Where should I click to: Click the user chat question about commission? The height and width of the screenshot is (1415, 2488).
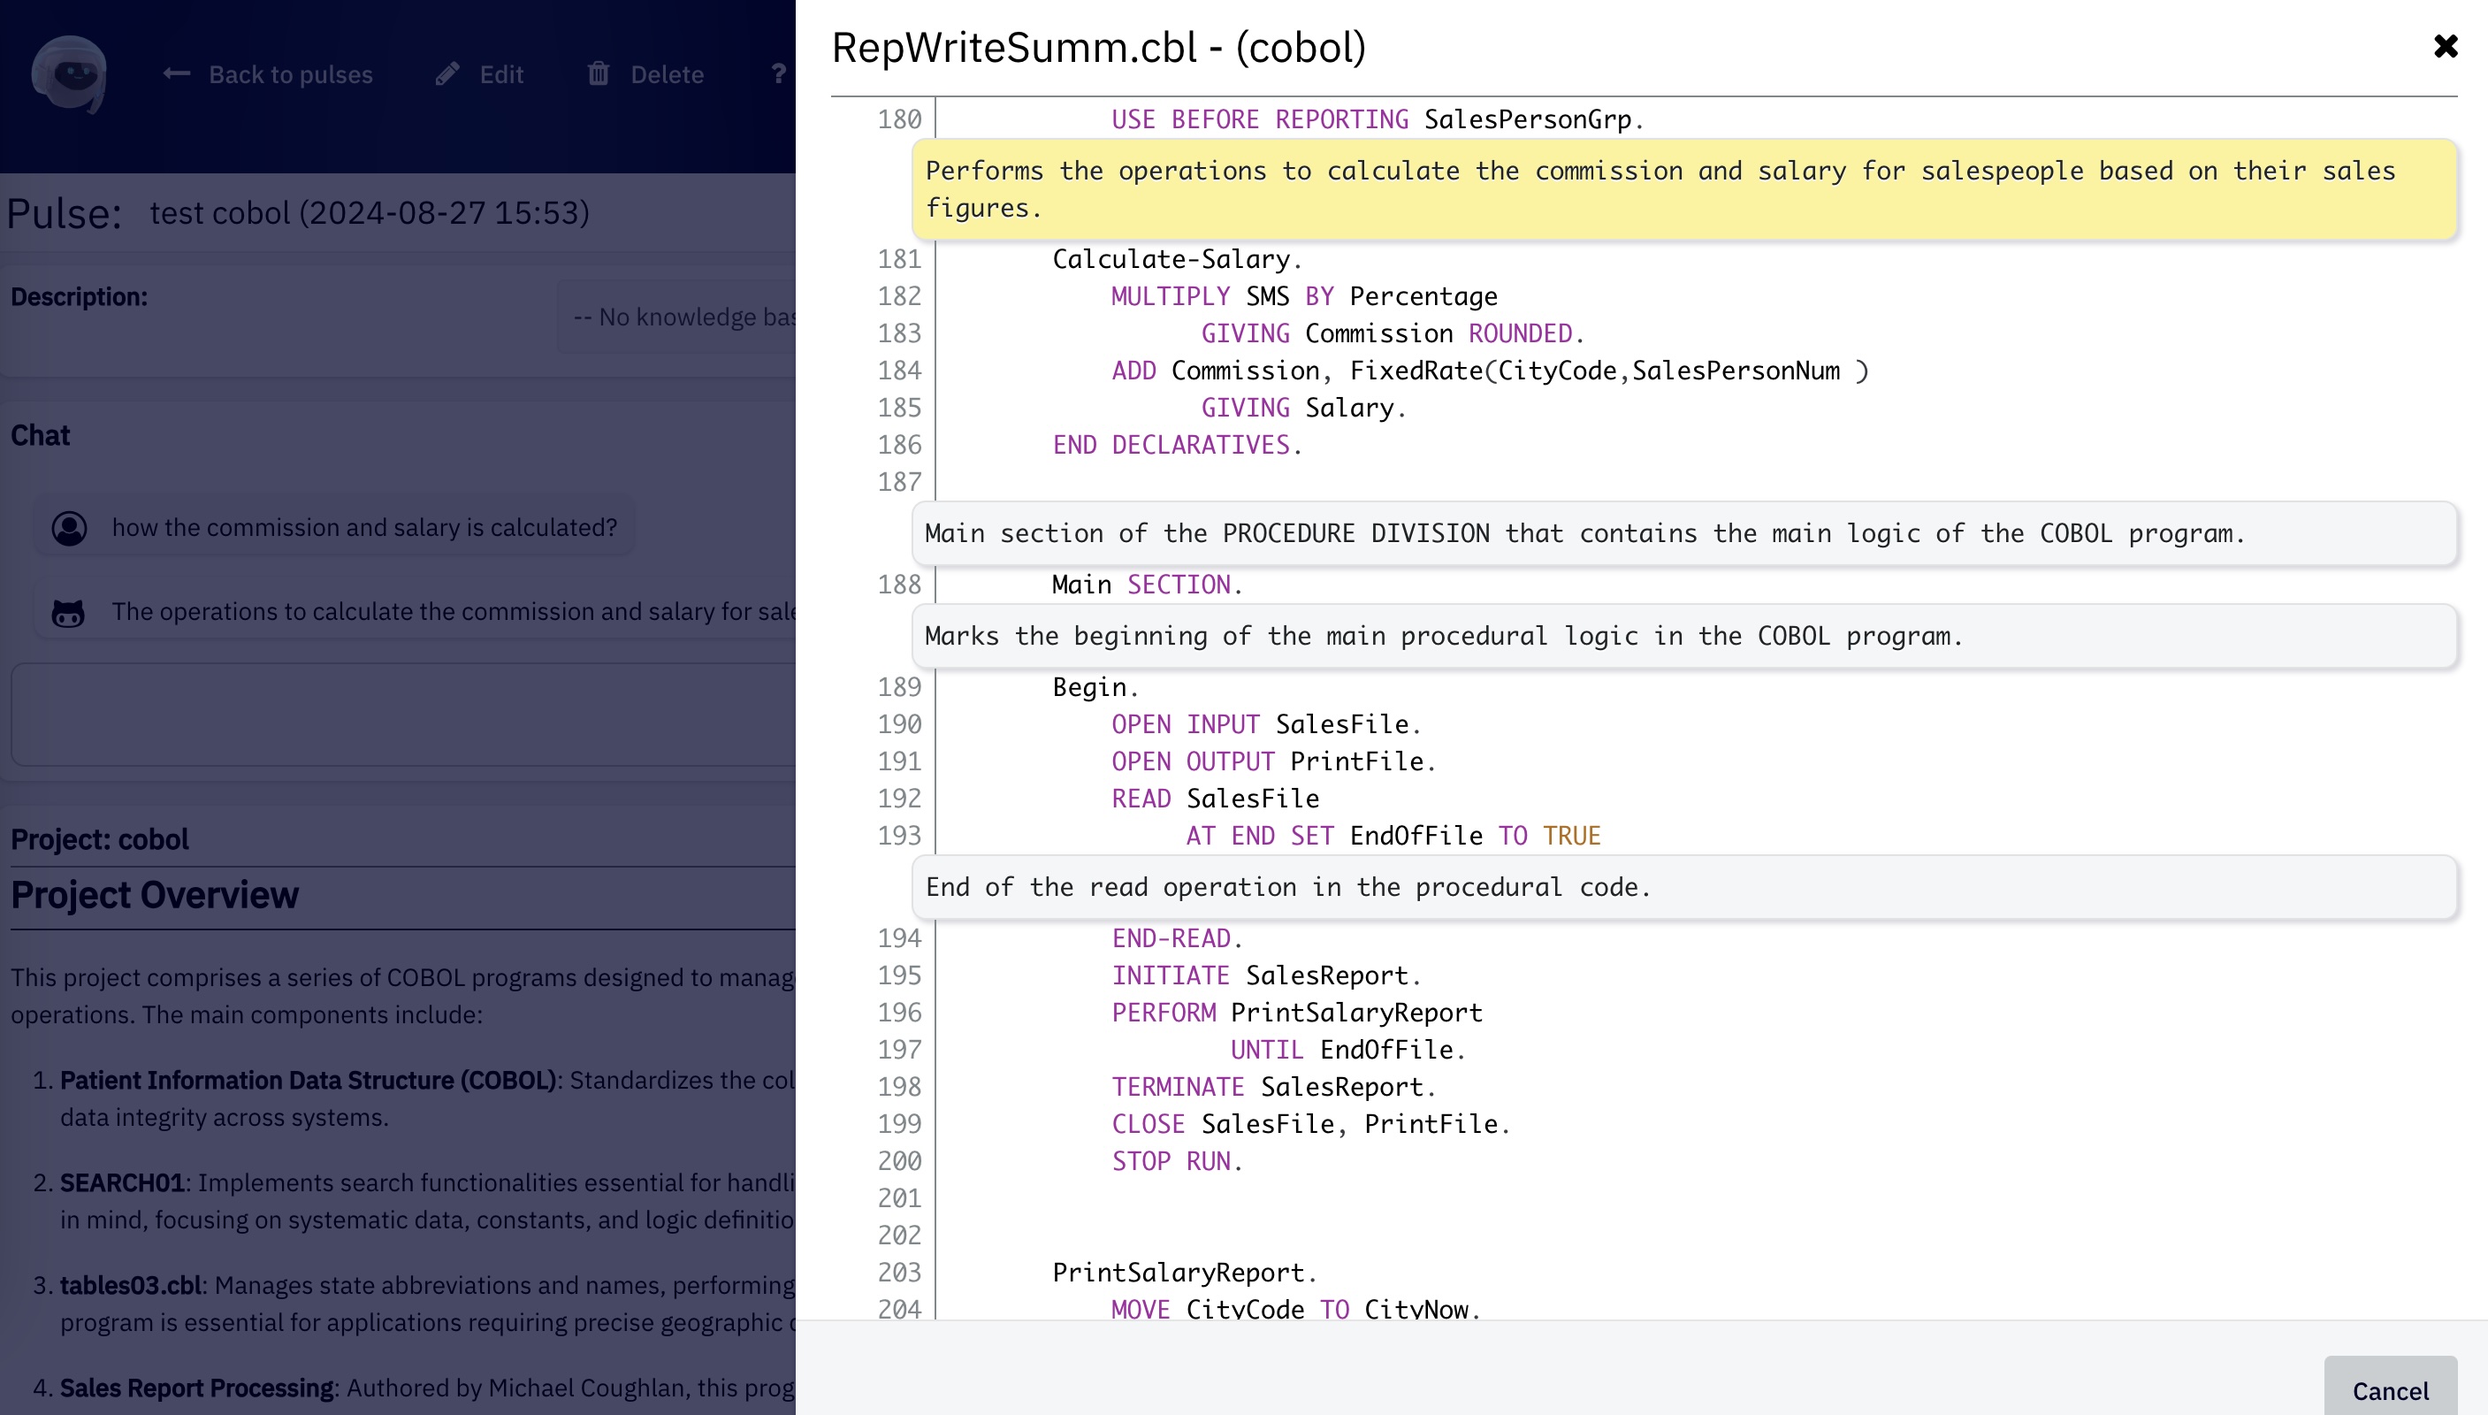coord(364,528)
